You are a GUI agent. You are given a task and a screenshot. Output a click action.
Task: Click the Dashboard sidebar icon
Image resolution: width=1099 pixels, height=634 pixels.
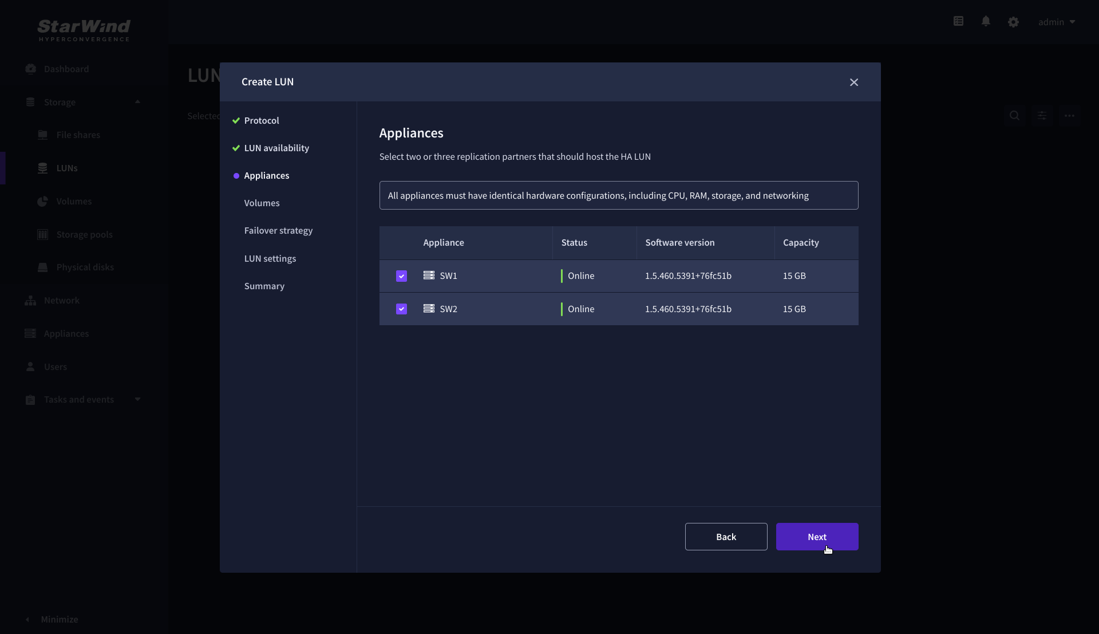[30, 69]
